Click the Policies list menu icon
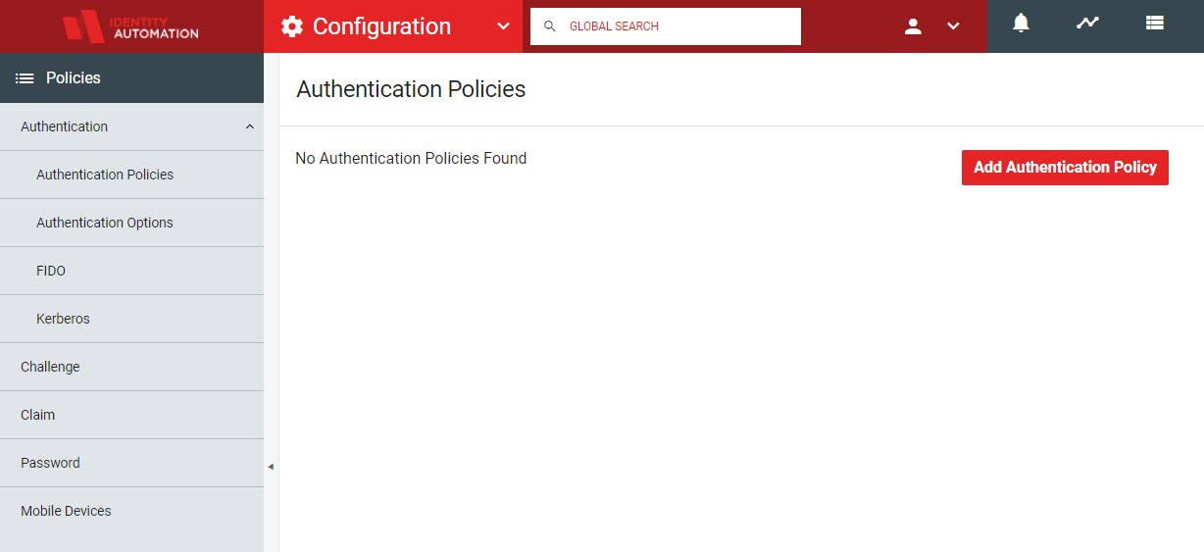 point(25,78)
